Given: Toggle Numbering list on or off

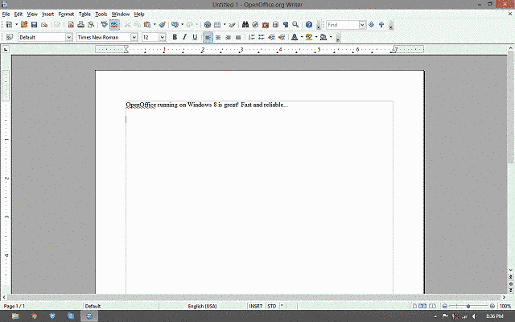Looking at the screenshot, I should point(251,37).
